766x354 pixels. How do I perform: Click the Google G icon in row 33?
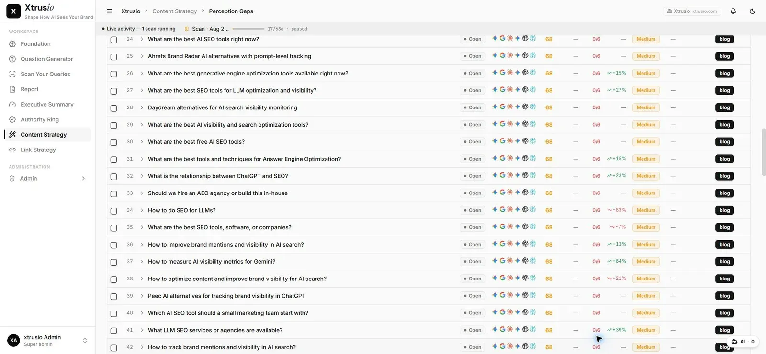tap(502, 193)
